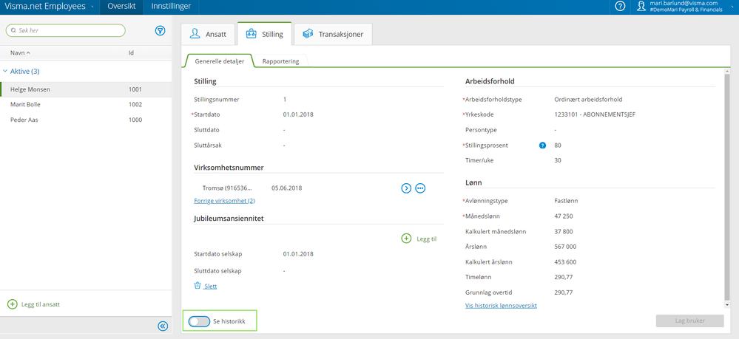Click the Månedslønn value 47 250
This screenshot has width=739, height=339.
click(x=564, y=216)
